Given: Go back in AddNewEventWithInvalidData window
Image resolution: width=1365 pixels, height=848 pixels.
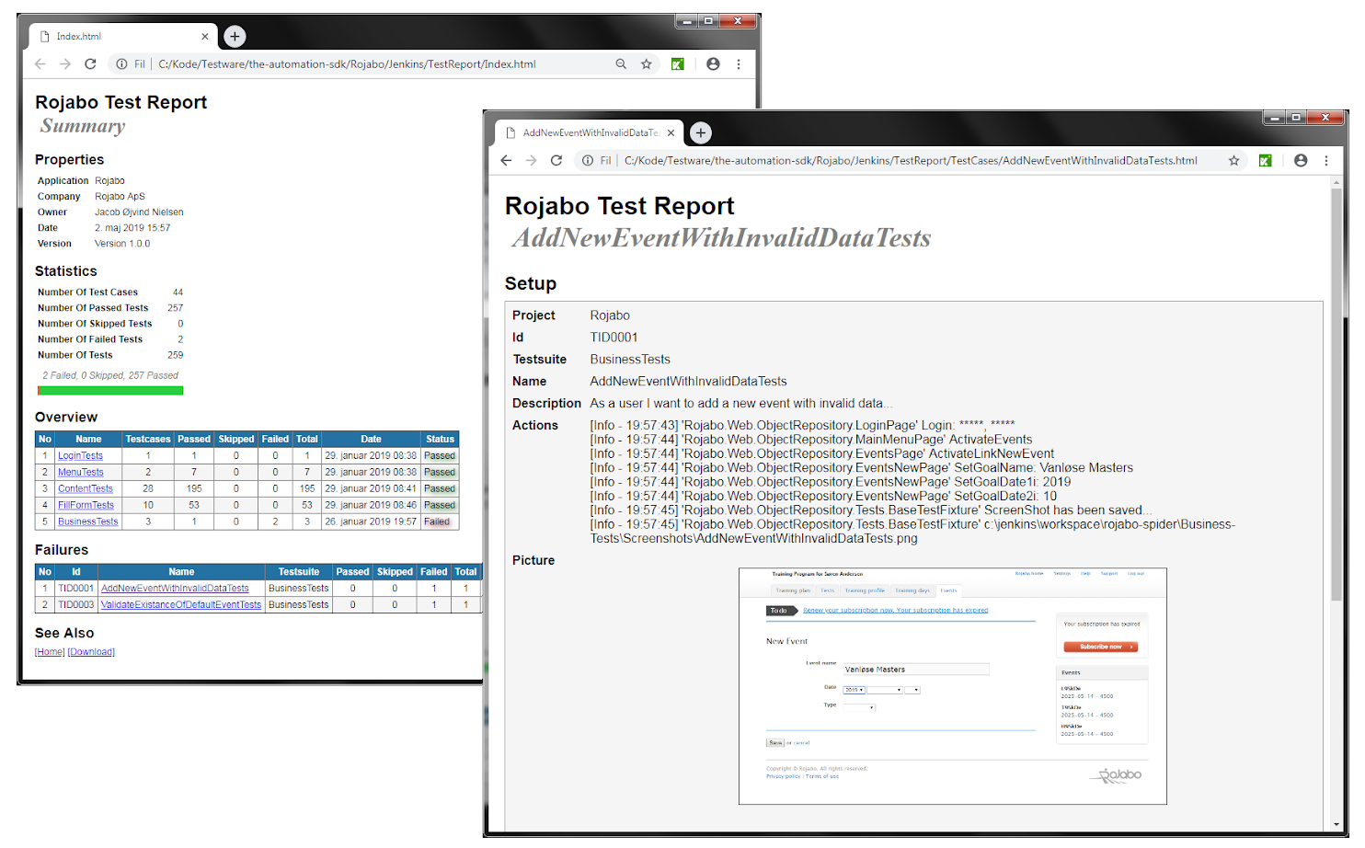Looking at the screenshot, I should click(506, 160).
